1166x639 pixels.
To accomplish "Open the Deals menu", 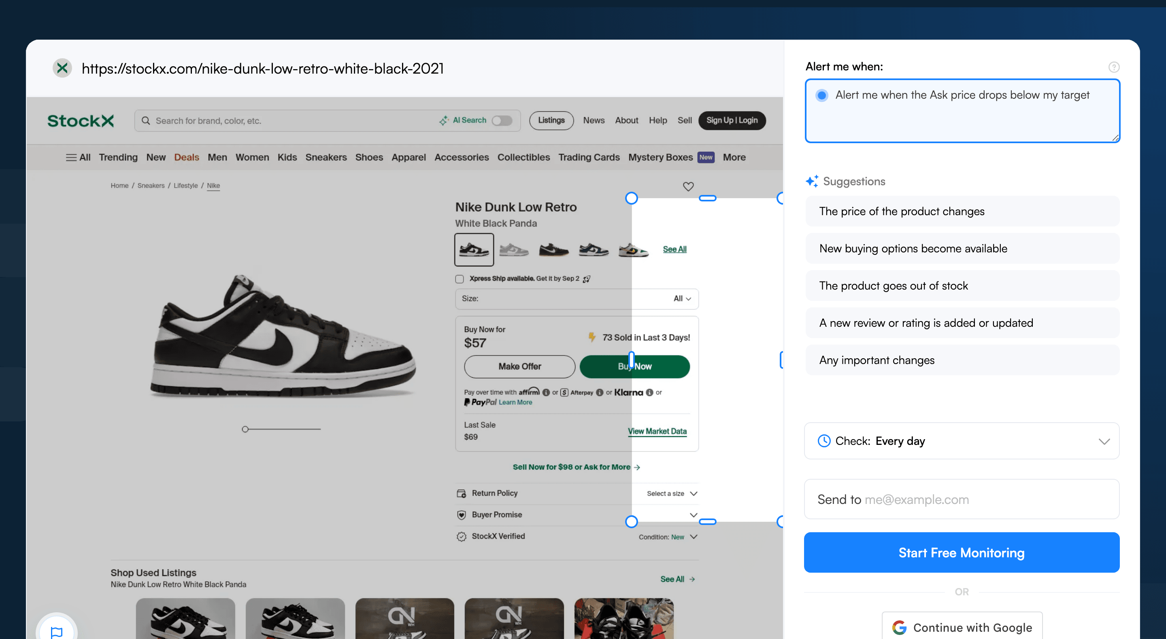I will (x=187, y=157).
